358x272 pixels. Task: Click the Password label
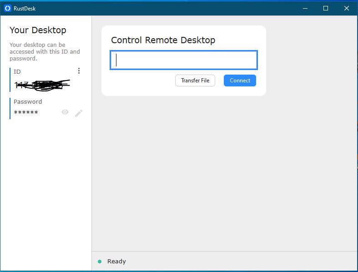[x=28, y=101]
